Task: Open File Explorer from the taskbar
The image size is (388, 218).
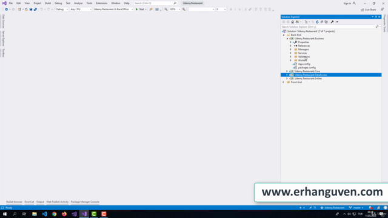Action: coord(35,214)
